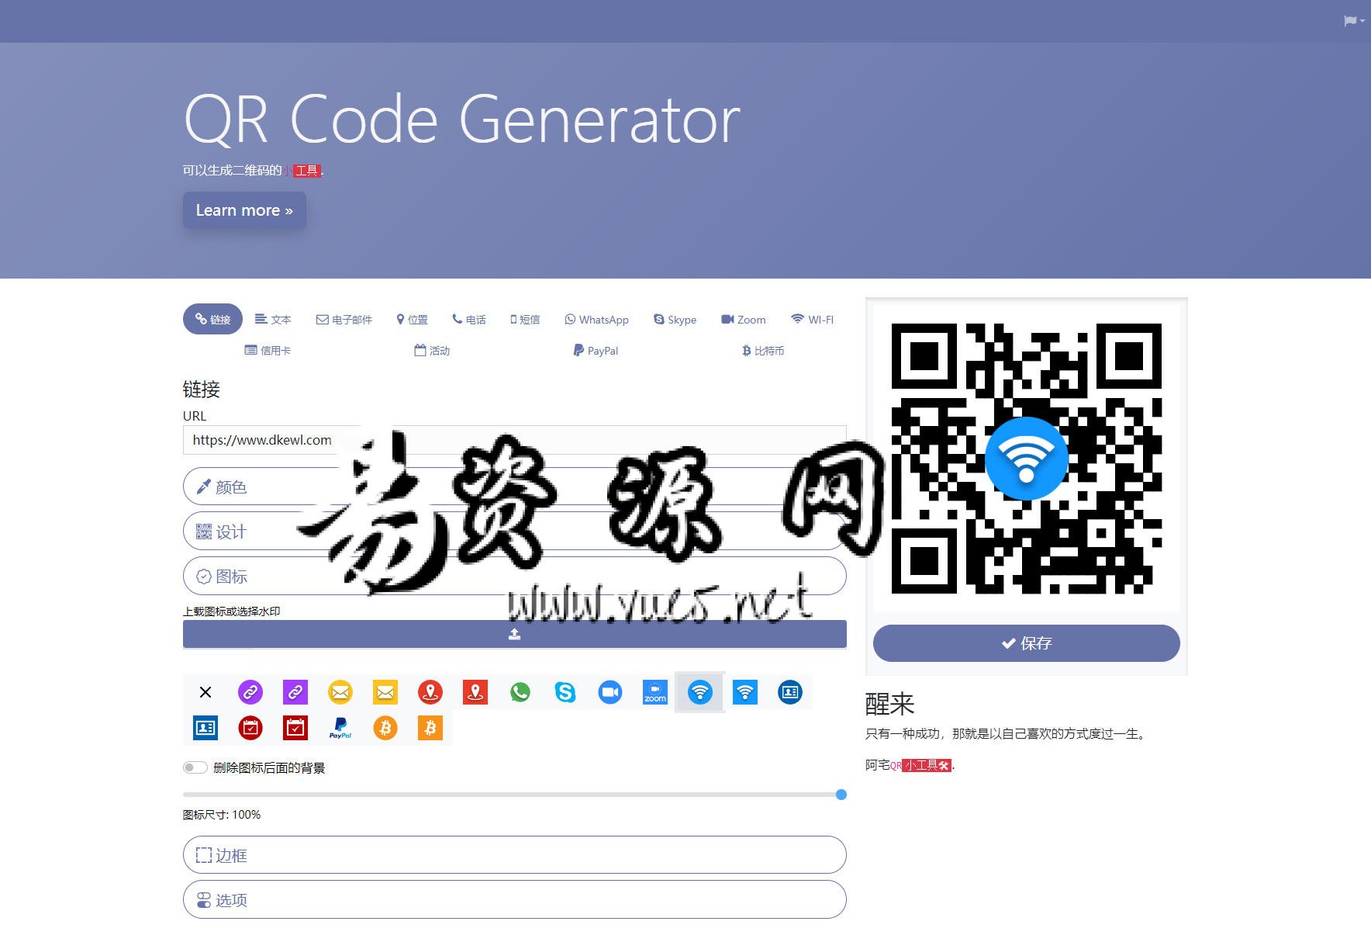Switch to the WhatsApp tab

click(596, 319)
